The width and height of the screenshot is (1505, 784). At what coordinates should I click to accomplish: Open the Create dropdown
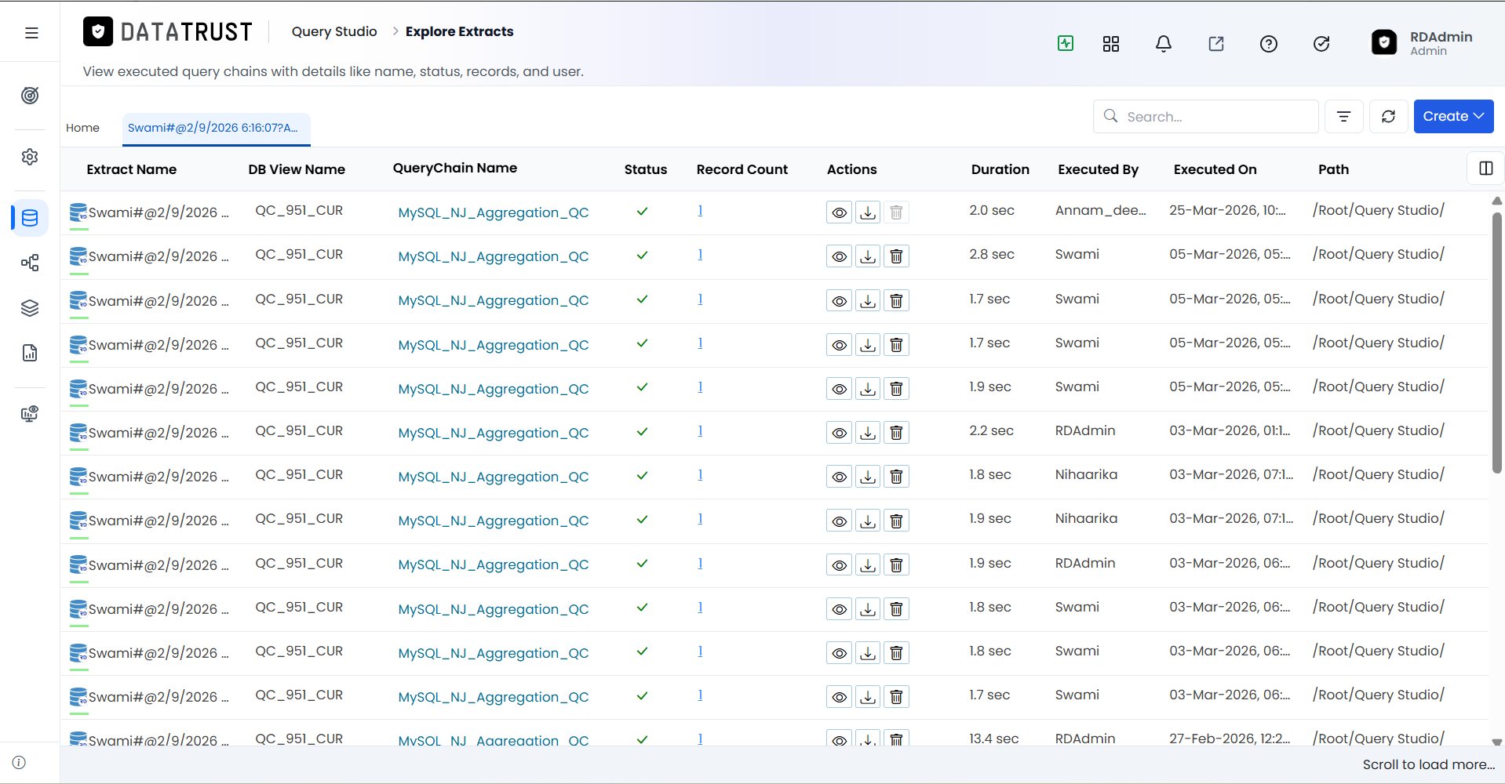click(1453, 116)
